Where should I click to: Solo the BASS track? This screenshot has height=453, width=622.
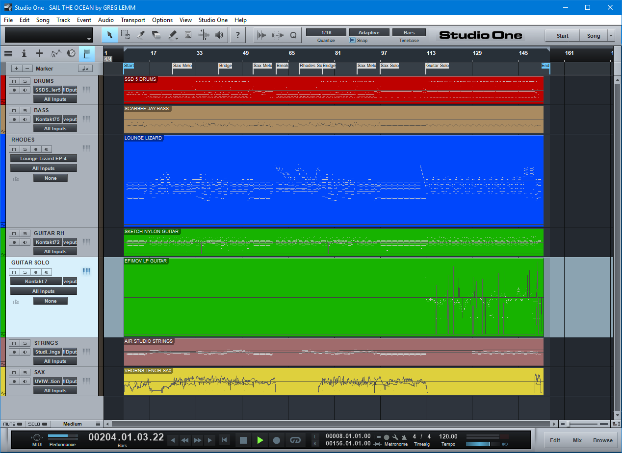pos(25,110)
